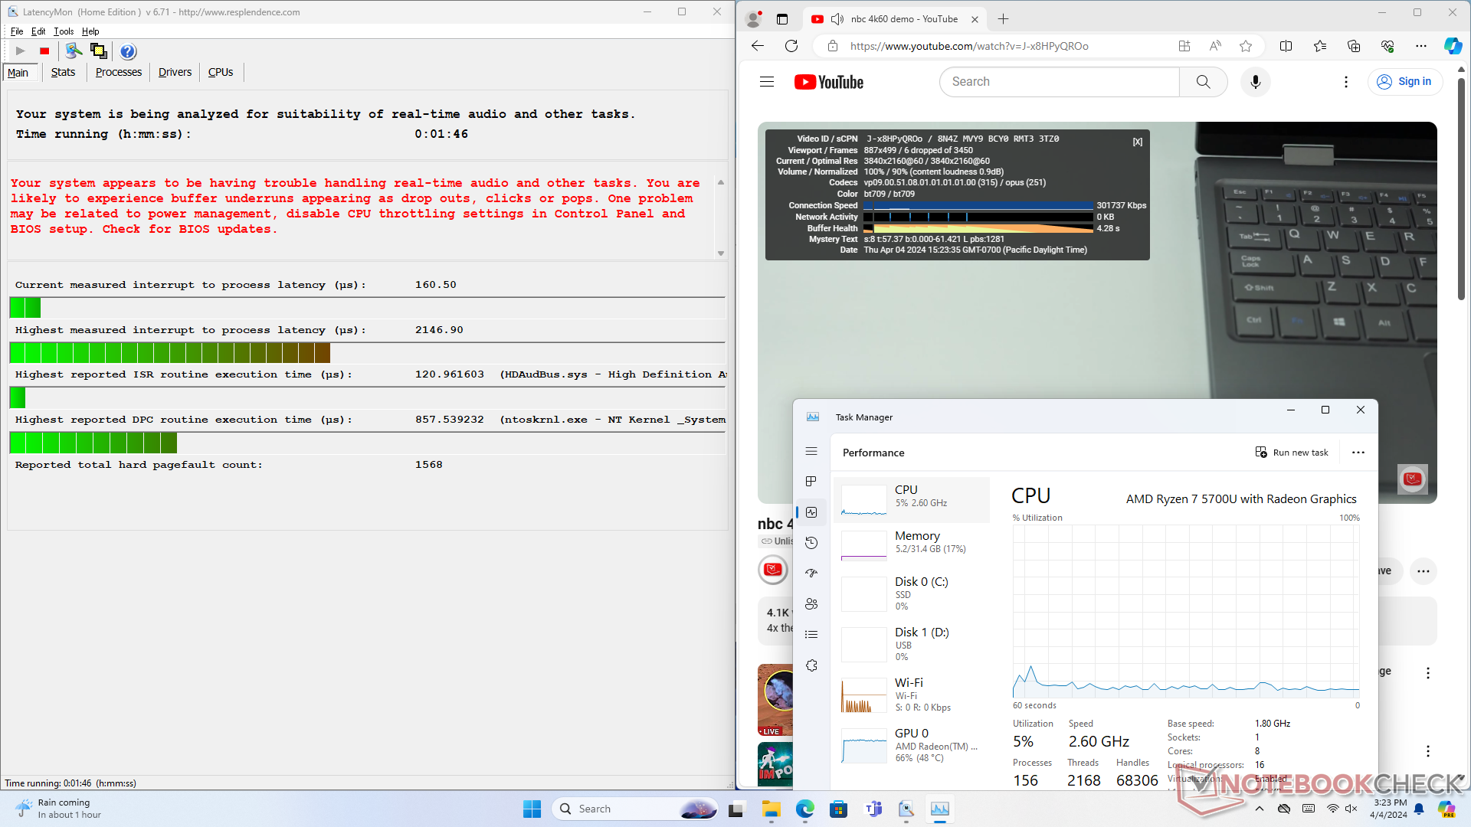The width and height of the screenshot is (1471, 827).
Task: Open Task Manager more options ellipsis
Action: click(1358, 453)
